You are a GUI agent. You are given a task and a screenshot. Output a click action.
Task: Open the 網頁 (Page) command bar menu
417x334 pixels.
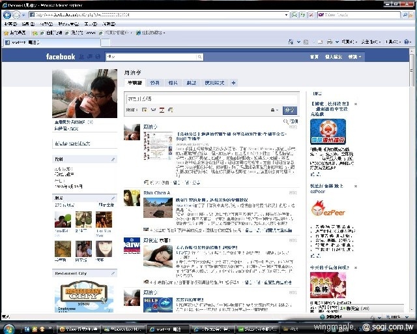pos(349,42)
